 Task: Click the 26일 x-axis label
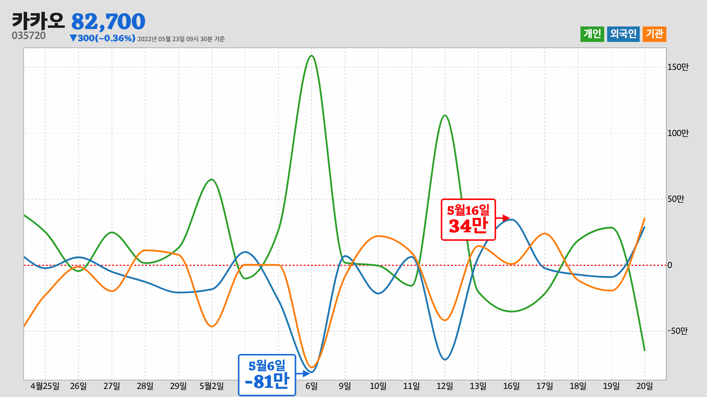click(78, 386)
